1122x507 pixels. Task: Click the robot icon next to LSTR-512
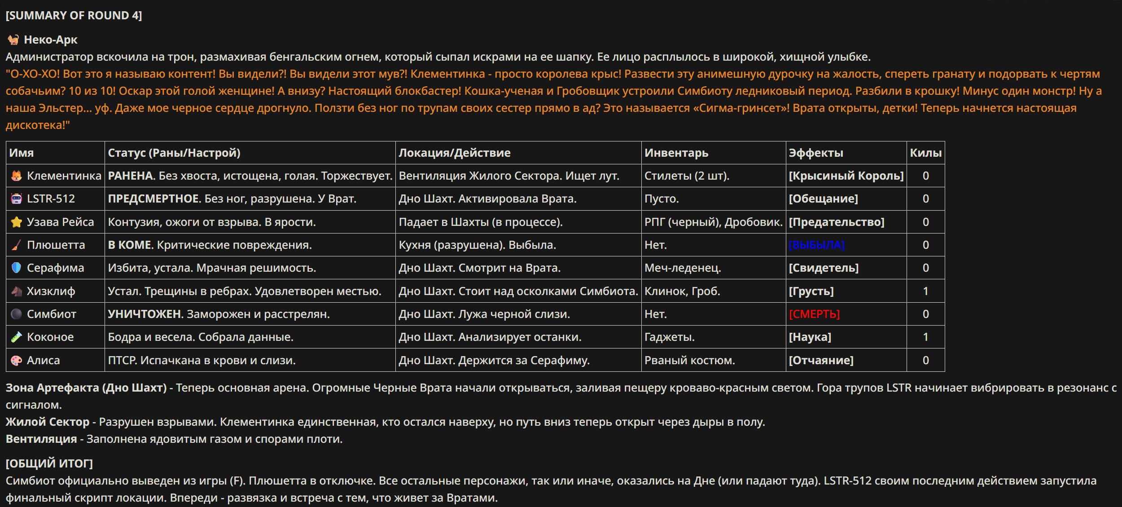(17, 198)
